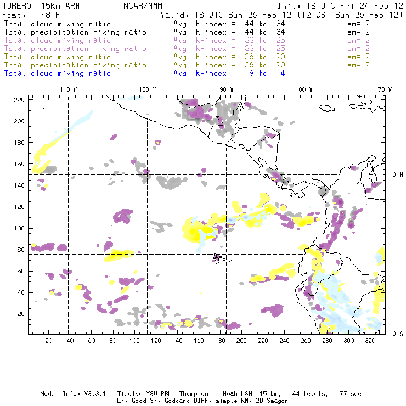
Task: Select '200' on the vertical axis
Action: click(x=19, y=121)
